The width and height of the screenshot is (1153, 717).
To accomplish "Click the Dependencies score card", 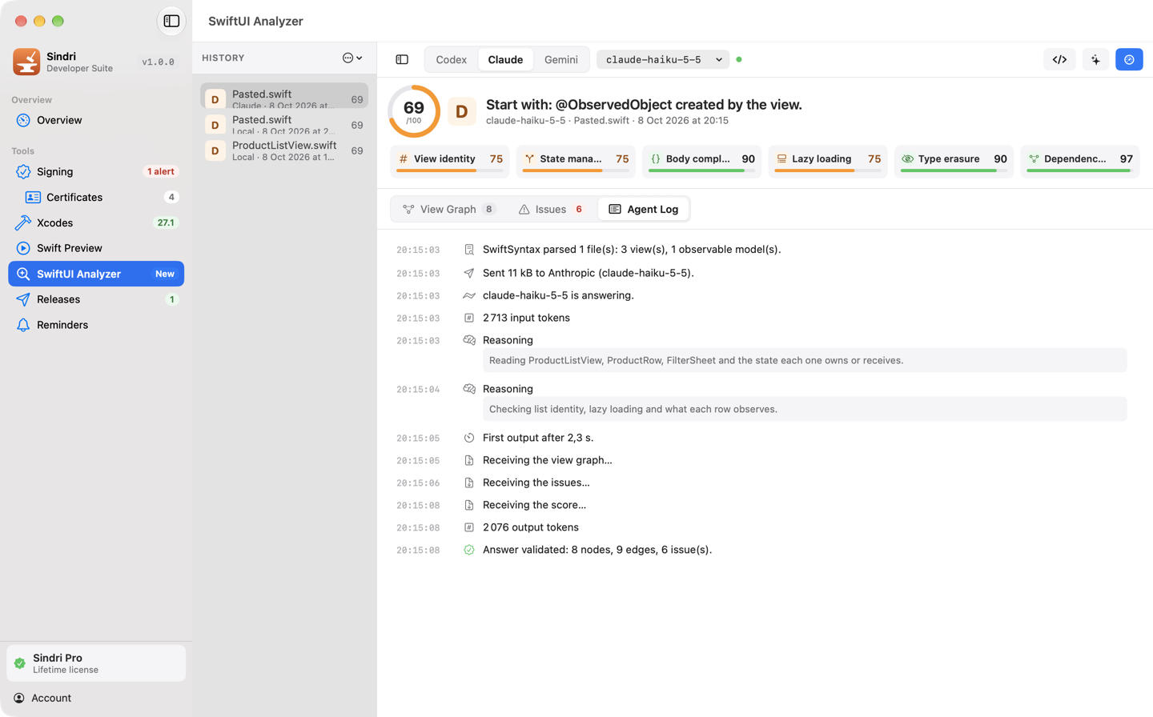I will (1080, 161).
